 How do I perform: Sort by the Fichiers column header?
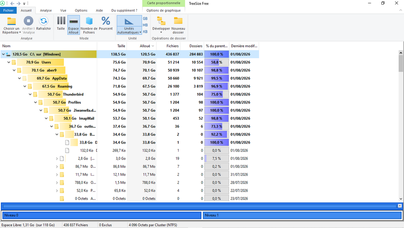[168, 46]
